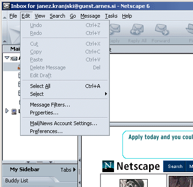Open Properties from the Edit menu

[x=65, y=113]
